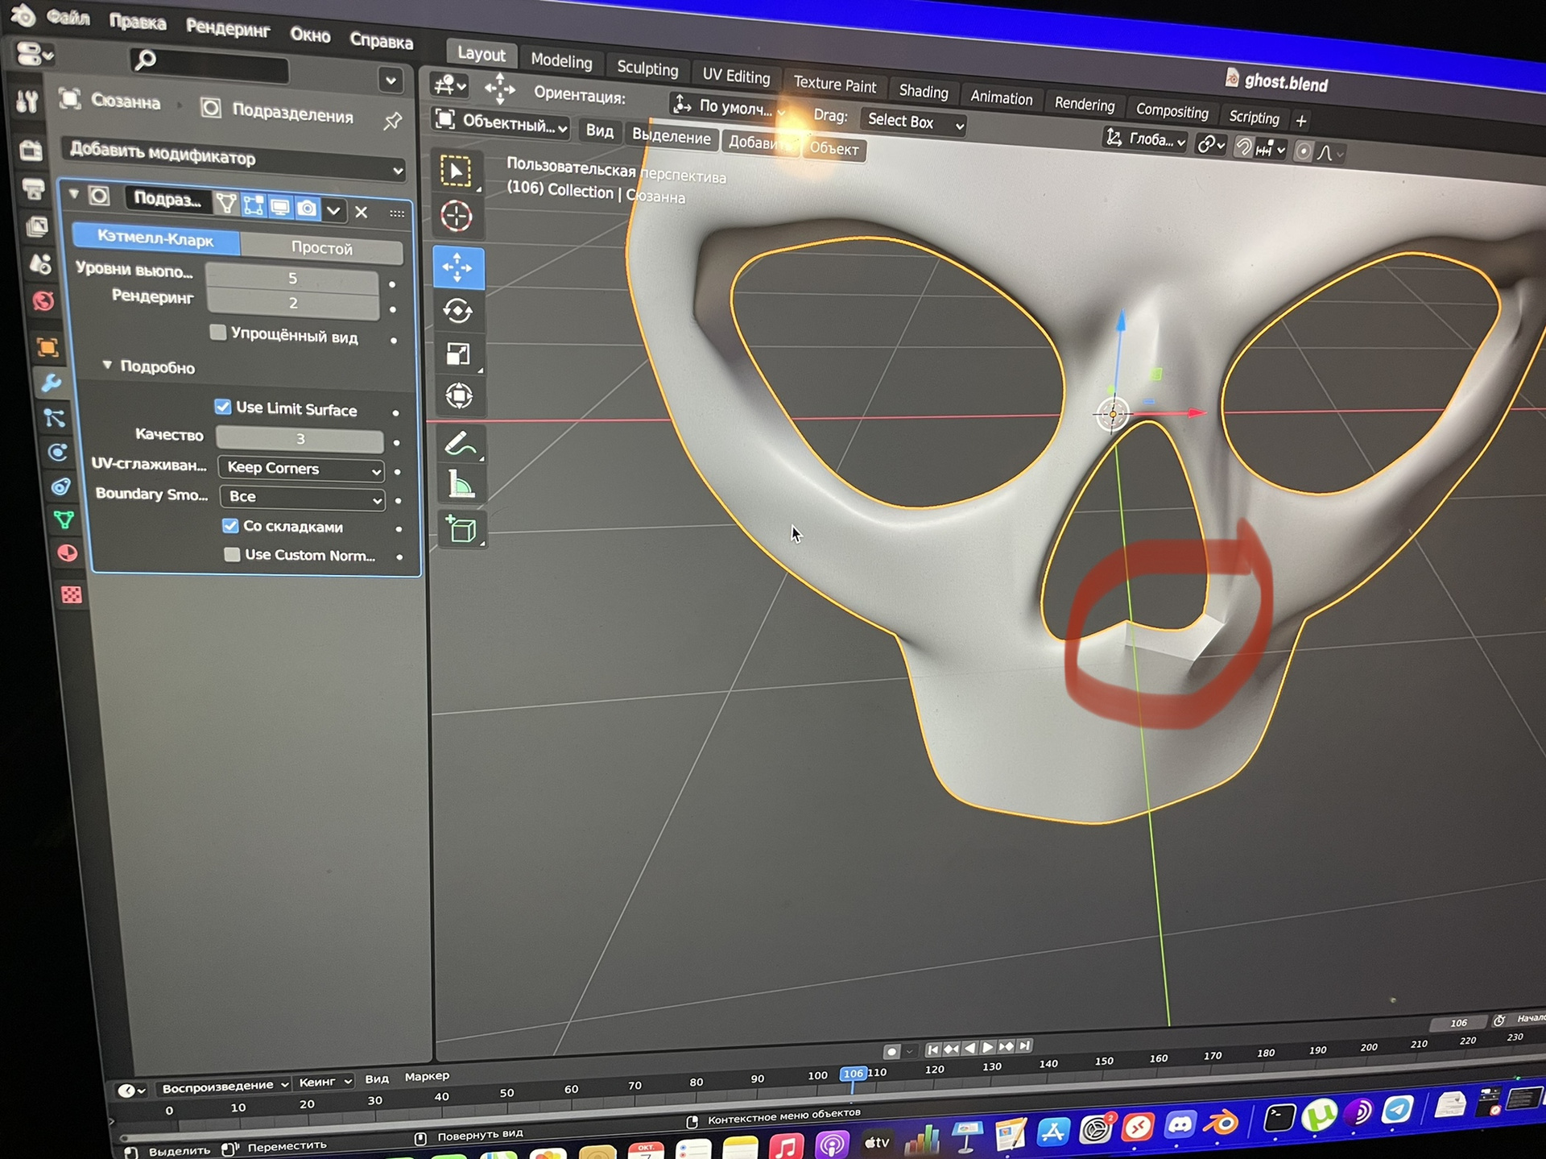The height and width of the screenshot is (1159, 1546).
Task: Open Drag Select Box dropdown
Action: tap(914, 122)
